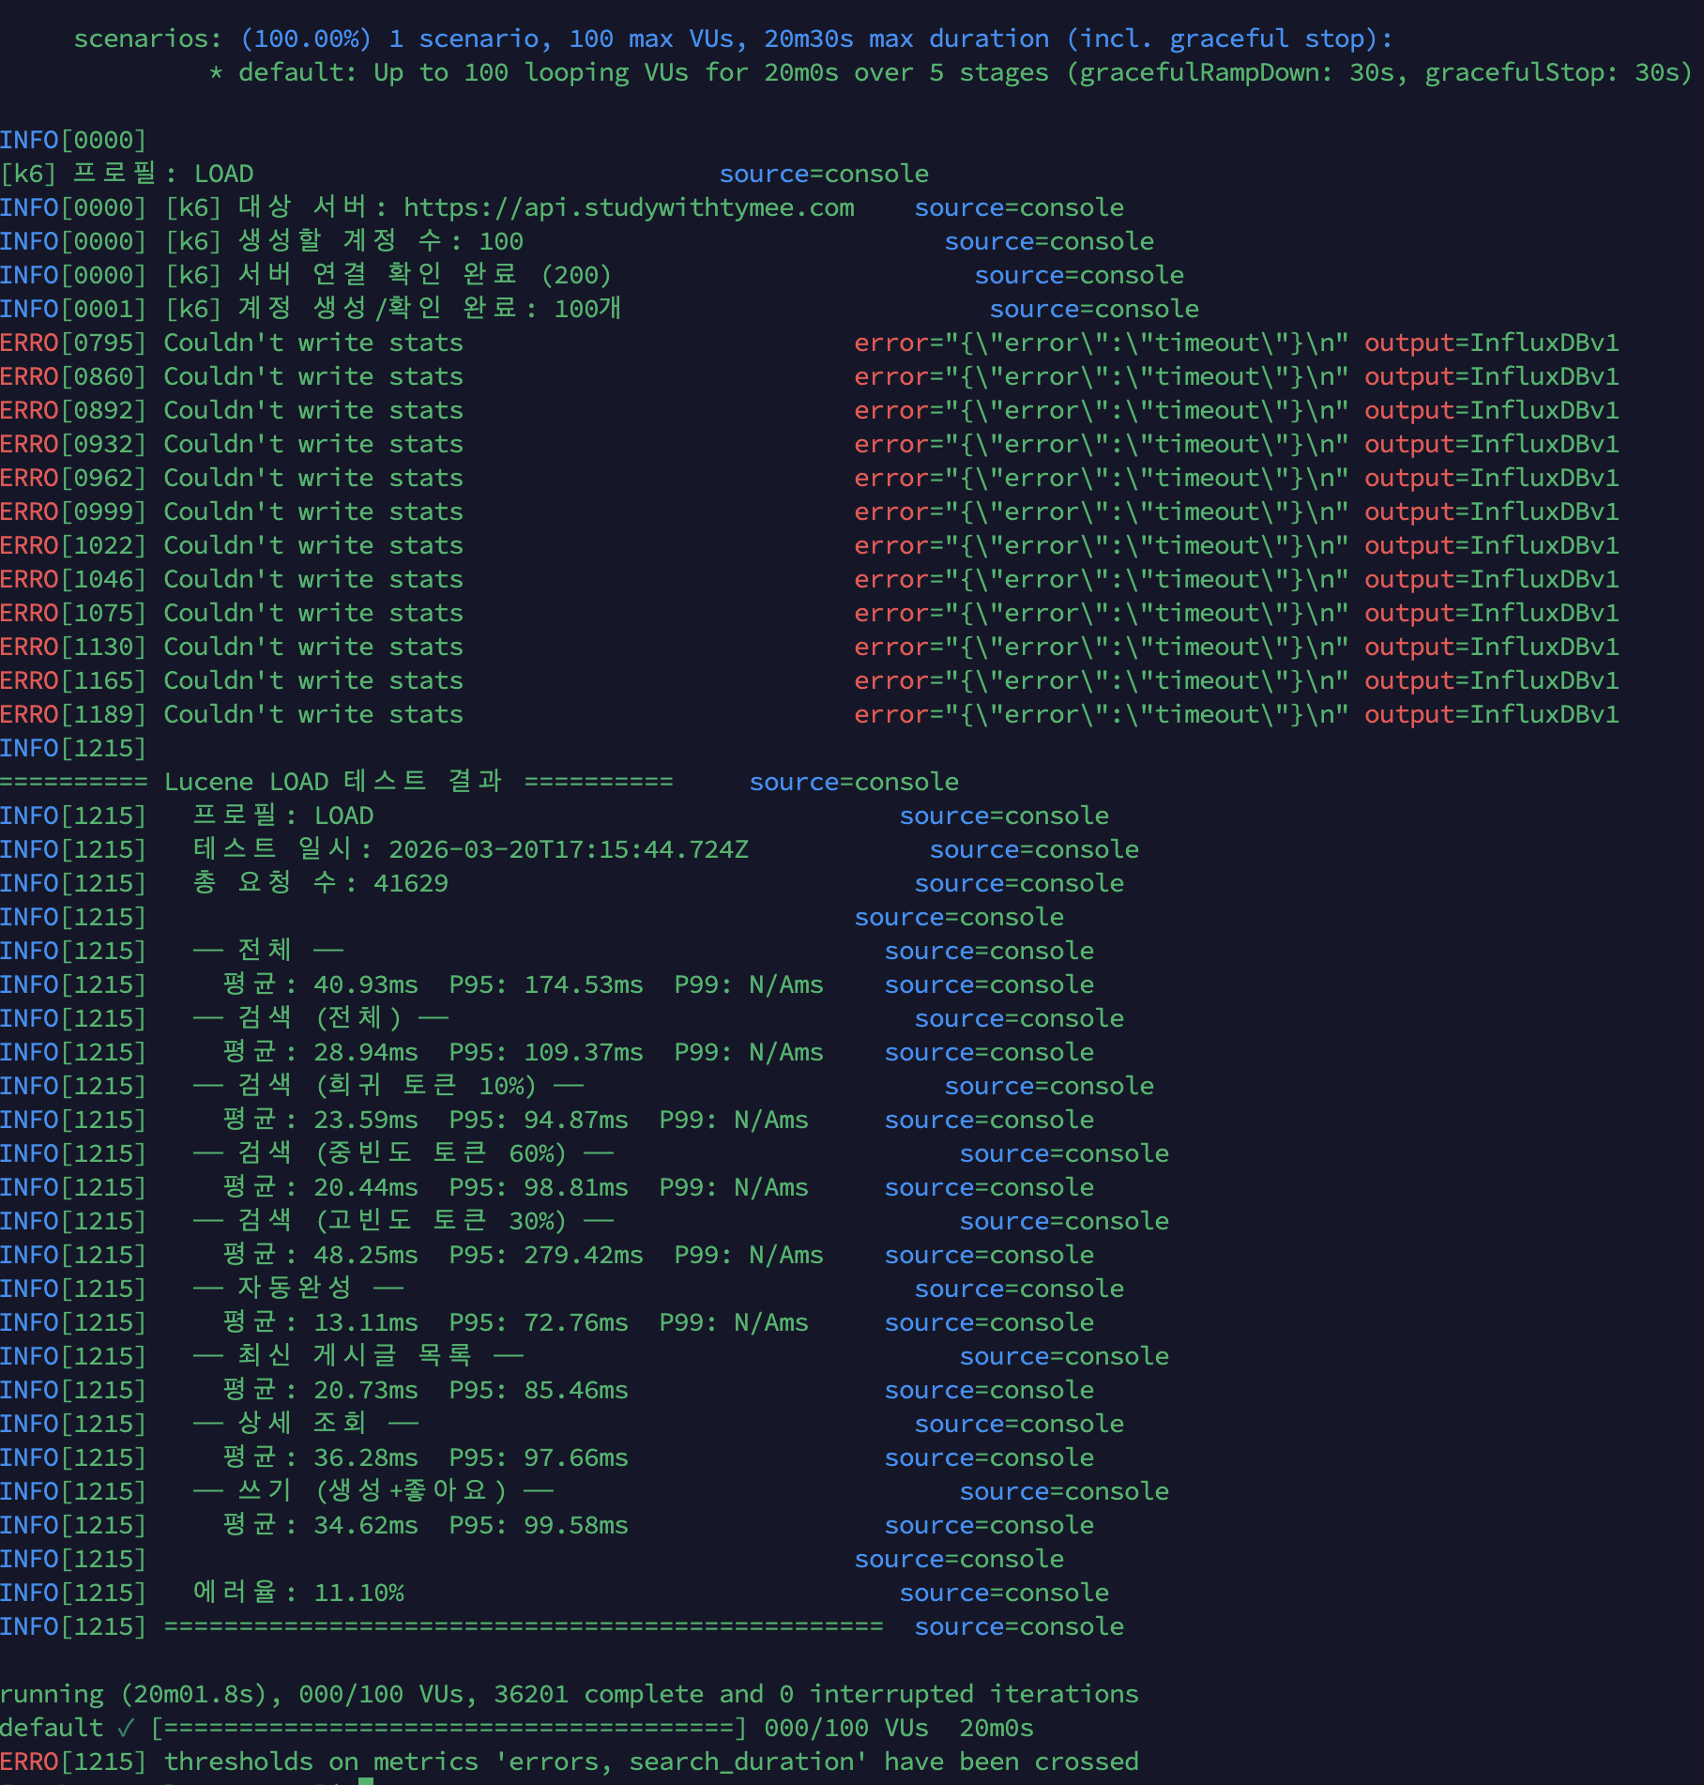Click the green terminal cursor block

[366, 1780]
